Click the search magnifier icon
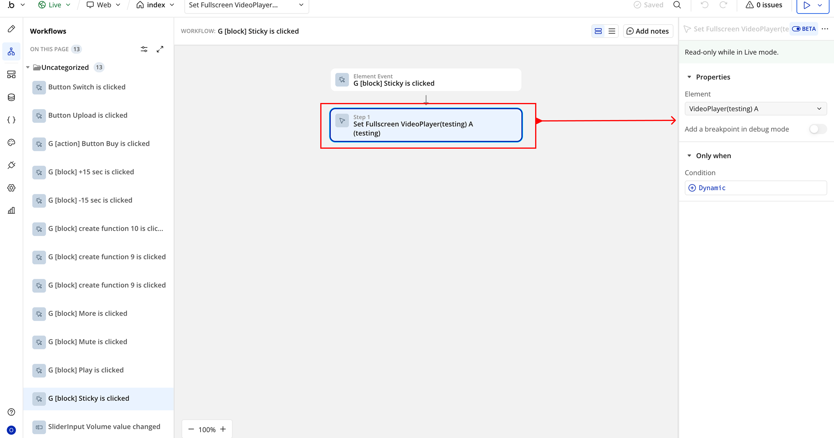Viewport: 834px width, 438px height. coord(677,5)
